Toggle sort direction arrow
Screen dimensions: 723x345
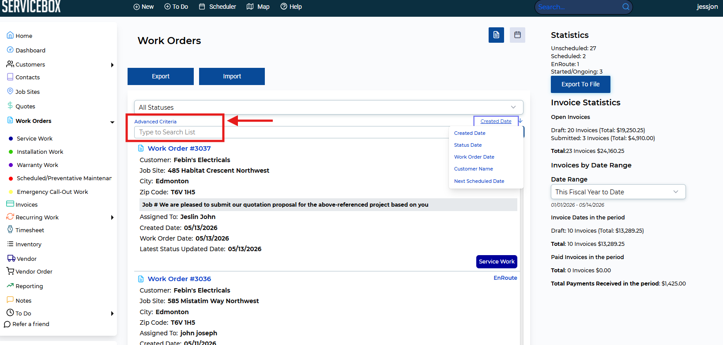(520, 121)
